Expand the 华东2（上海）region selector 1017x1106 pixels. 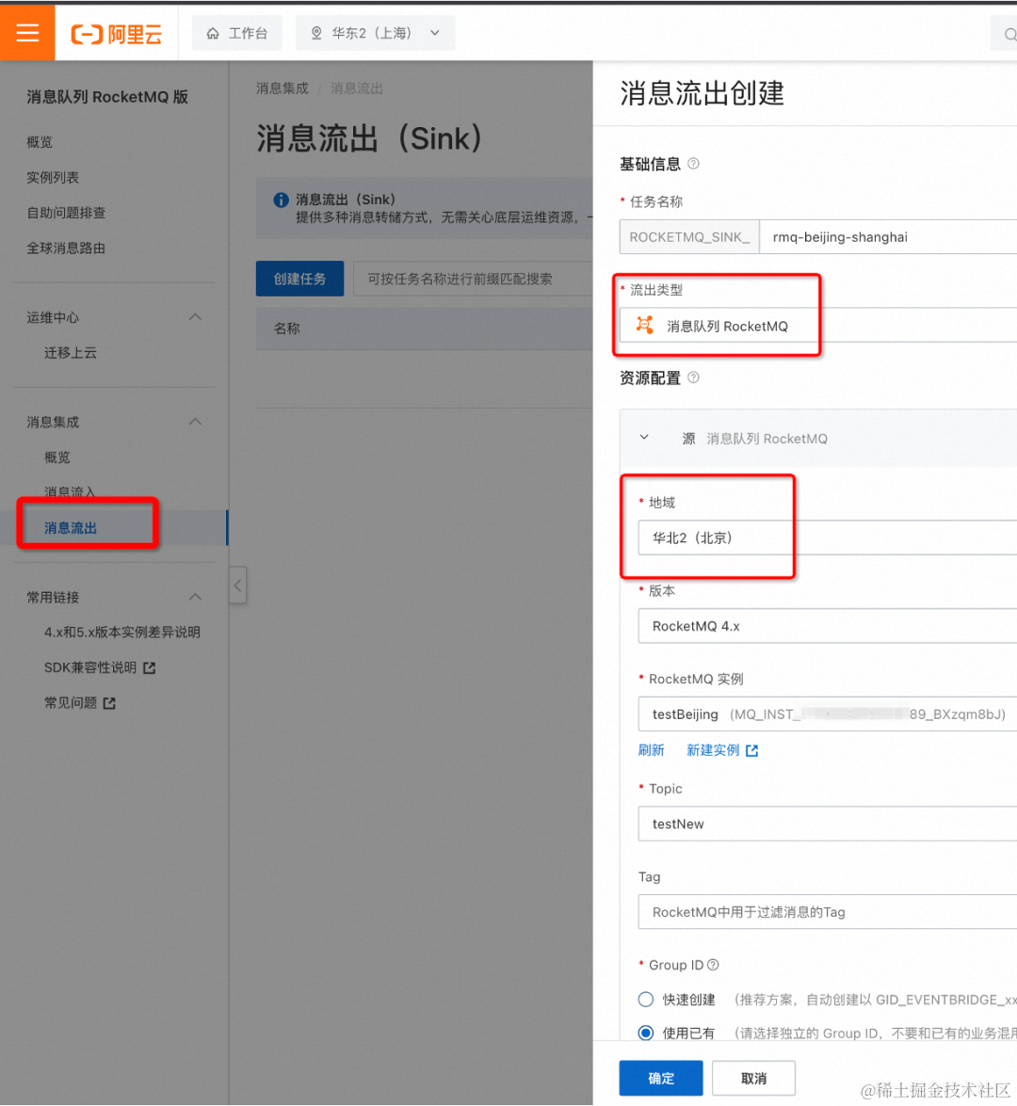click(376, 33)
